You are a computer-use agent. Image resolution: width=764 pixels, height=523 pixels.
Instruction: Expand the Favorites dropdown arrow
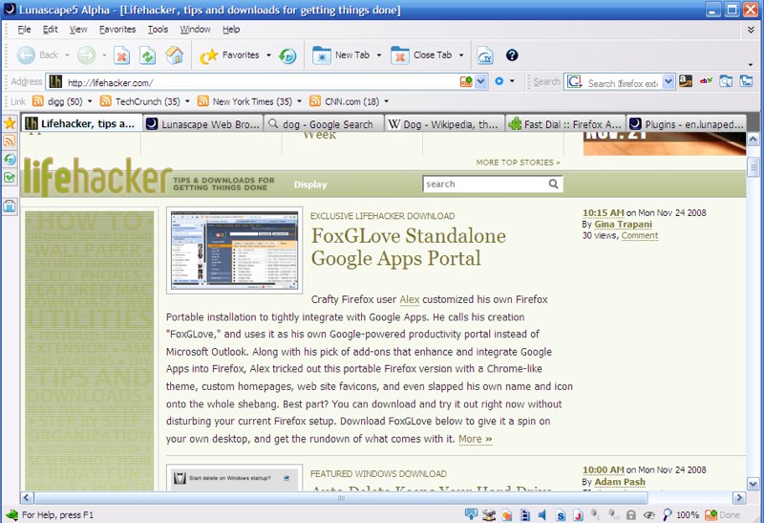pyautogui.click(x=268, y=55)
